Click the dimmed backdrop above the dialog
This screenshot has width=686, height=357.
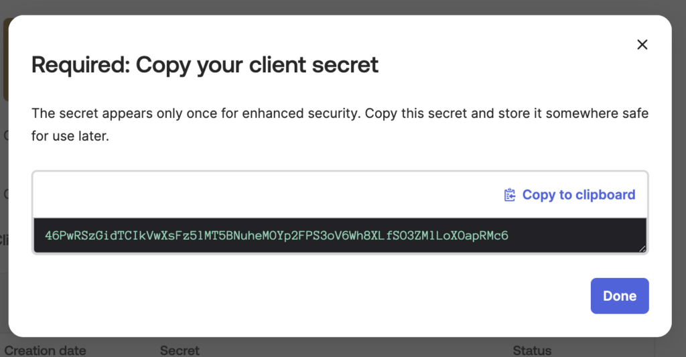coord(335,7)
